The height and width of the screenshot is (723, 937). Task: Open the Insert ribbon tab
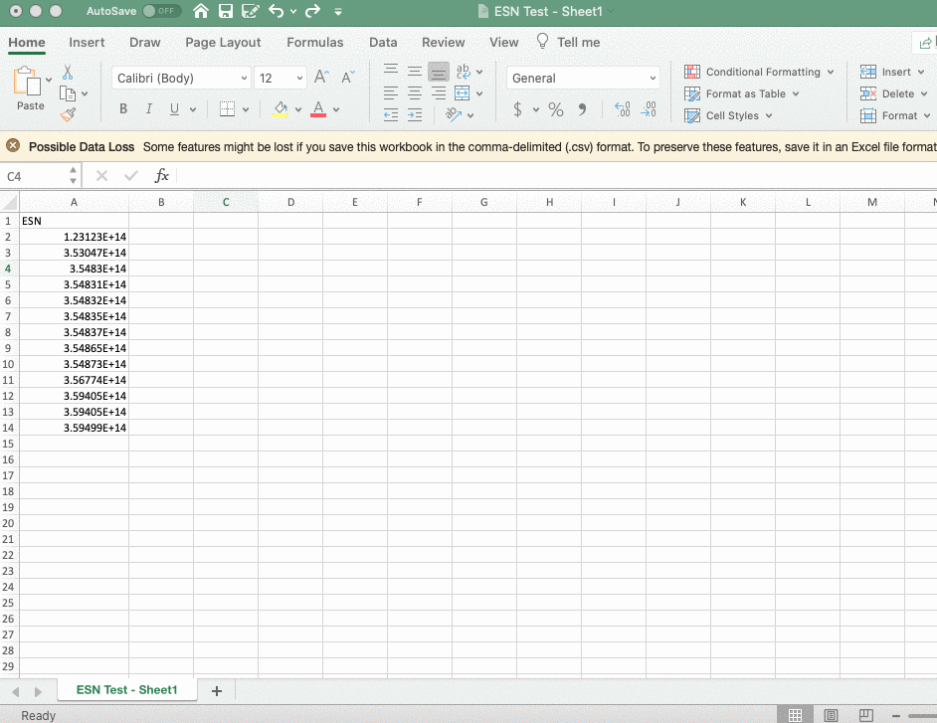tap(87, 43)
